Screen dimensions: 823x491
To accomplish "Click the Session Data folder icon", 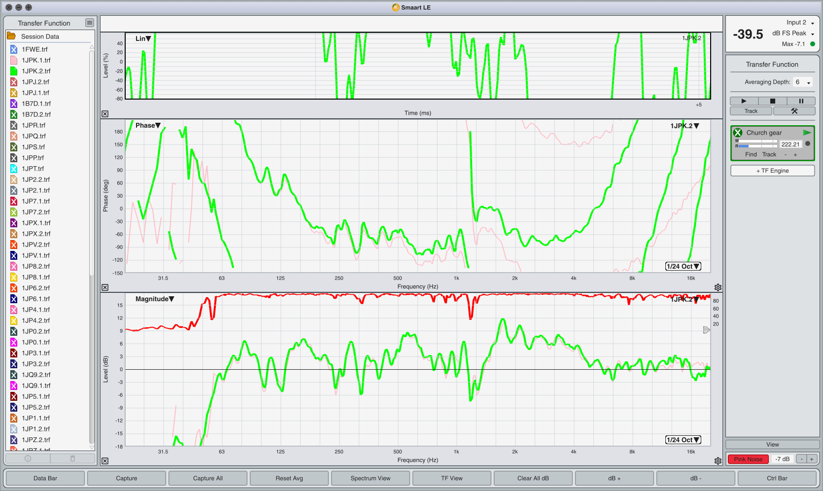I will point(11,36).
